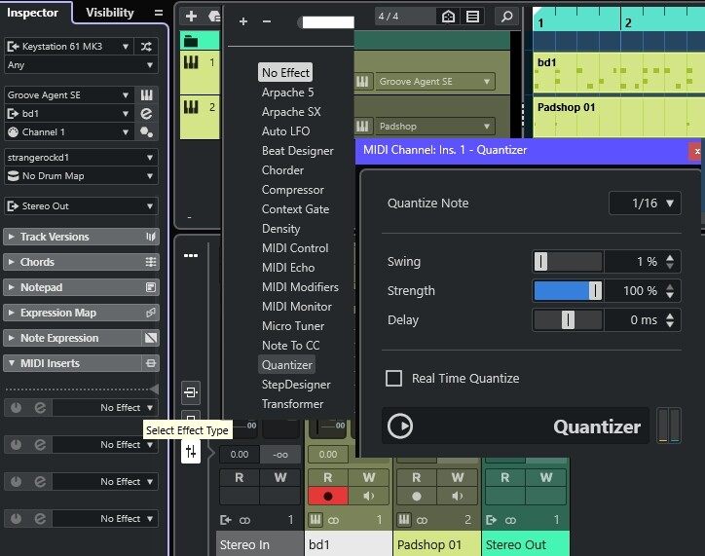The width and height of the screenshot is (705, 556).
Task: Choose Quantizer from effect list
Action: pyautogui.click(x=287, y=364)
